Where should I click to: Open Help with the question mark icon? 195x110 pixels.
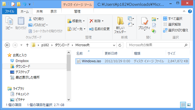190,11
